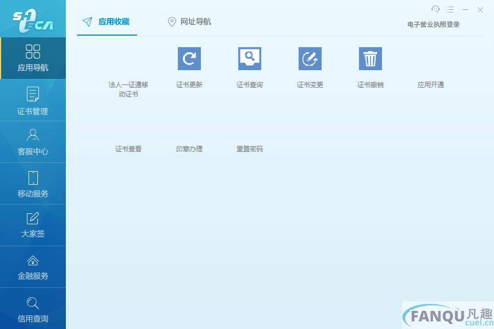
Task: Click the 证书查询 label text
Action: point(250,84)
